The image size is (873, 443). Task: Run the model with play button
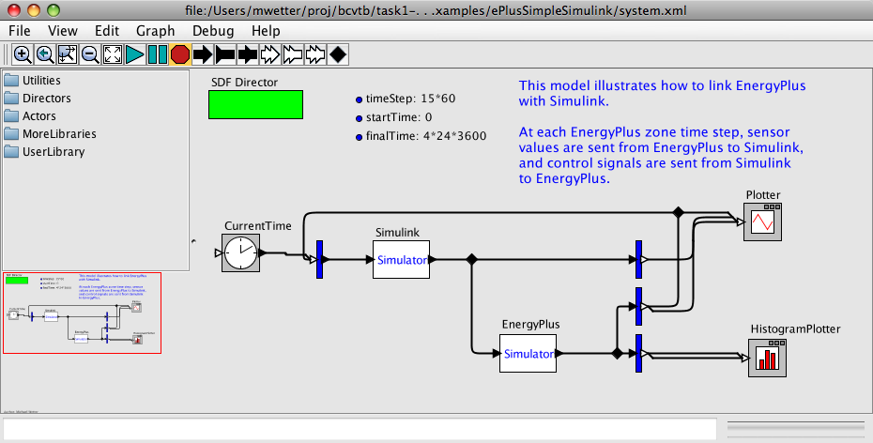pyautogui.click(x=135, y=54)
